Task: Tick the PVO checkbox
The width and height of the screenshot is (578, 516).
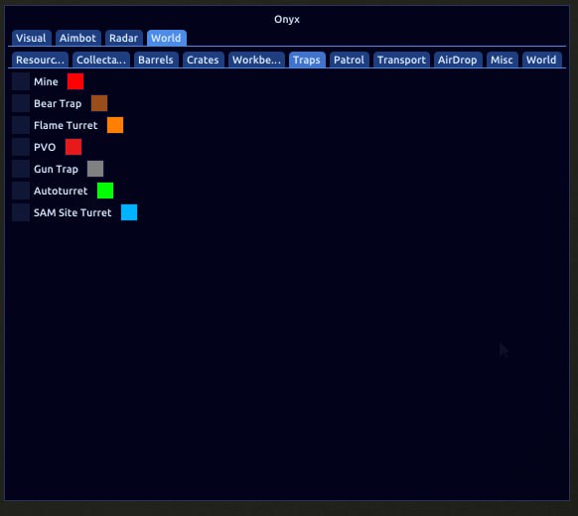Action: [21, 147]
